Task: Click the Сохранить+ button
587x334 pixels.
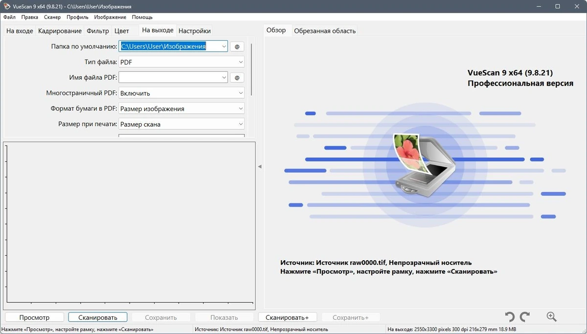Action: (x=350, y=317)
